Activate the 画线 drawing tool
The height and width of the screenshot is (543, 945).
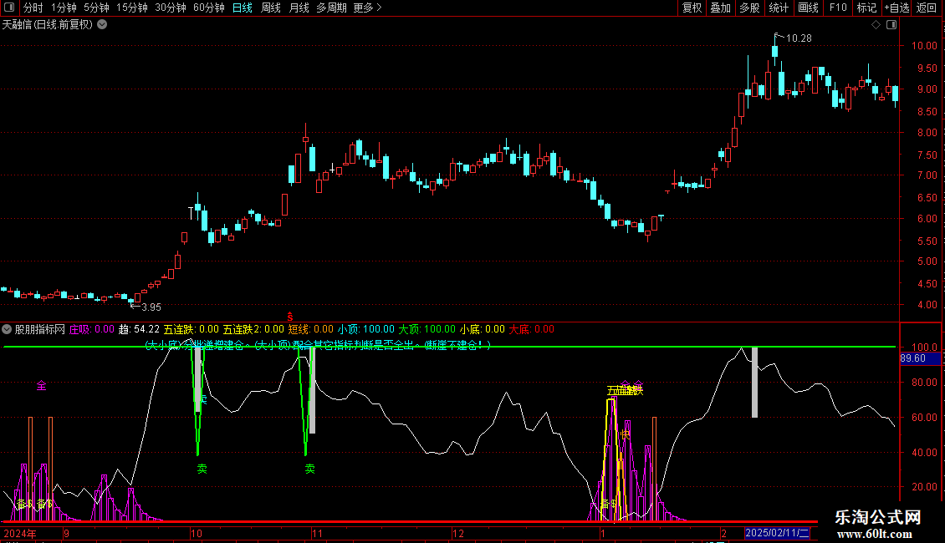(x=808, y=8)
